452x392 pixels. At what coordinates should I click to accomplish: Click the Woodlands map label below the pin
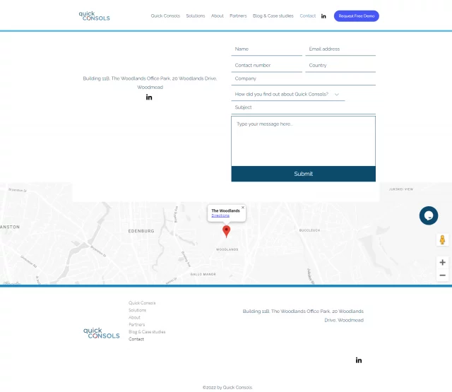pos(227,249)
